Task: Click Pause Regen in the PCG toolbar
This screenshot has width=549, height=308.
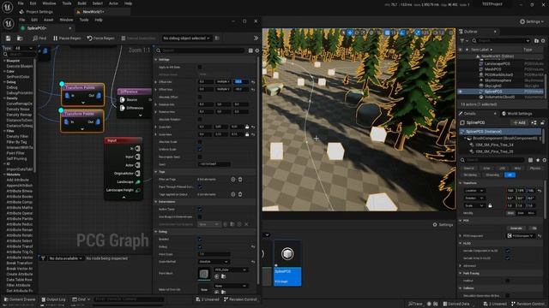Action: pos(67,38)
